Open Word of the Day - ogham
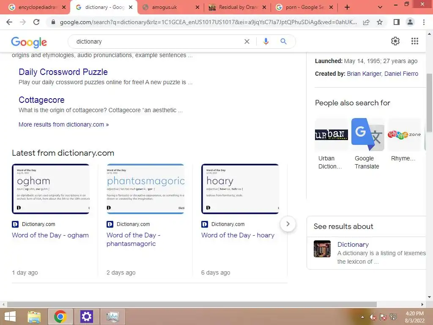 (50, 235)
